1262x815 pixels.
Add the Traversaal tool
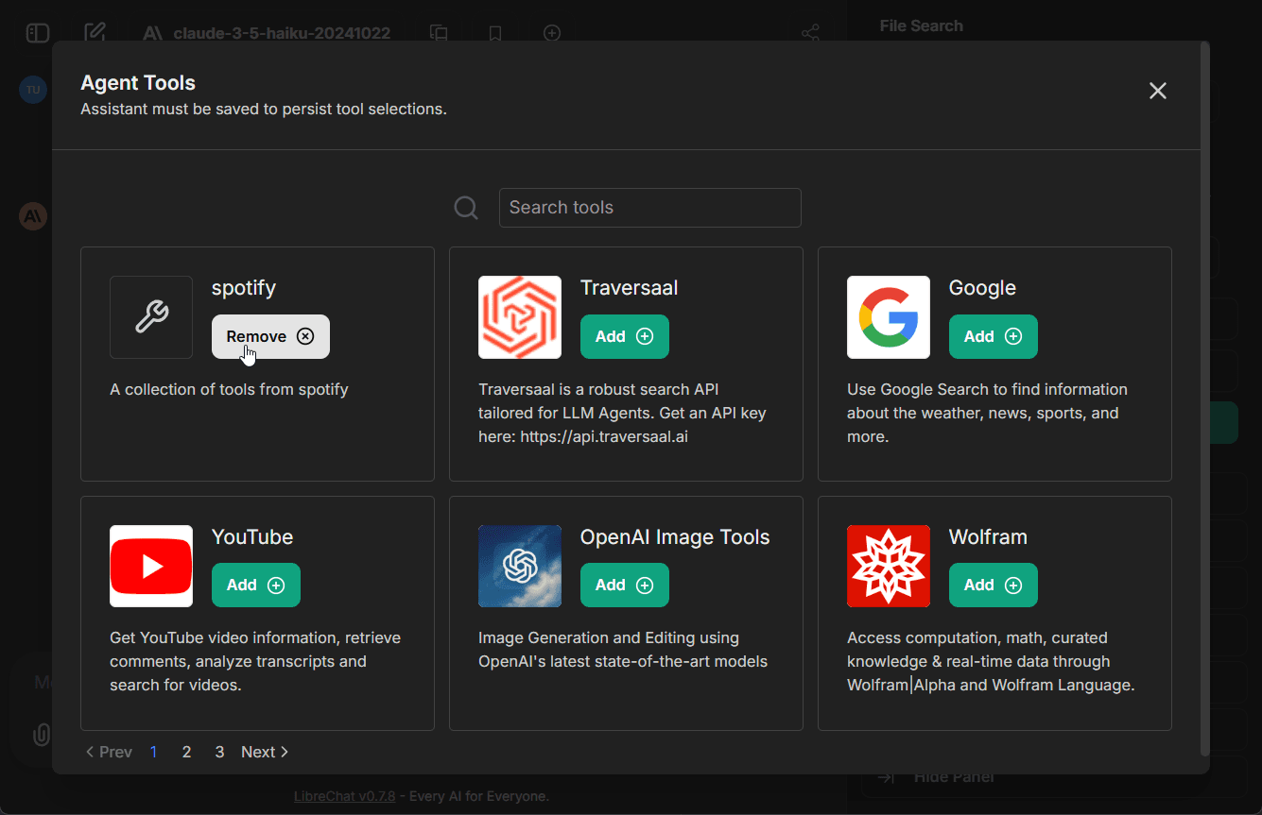click(x=625, y=337)
